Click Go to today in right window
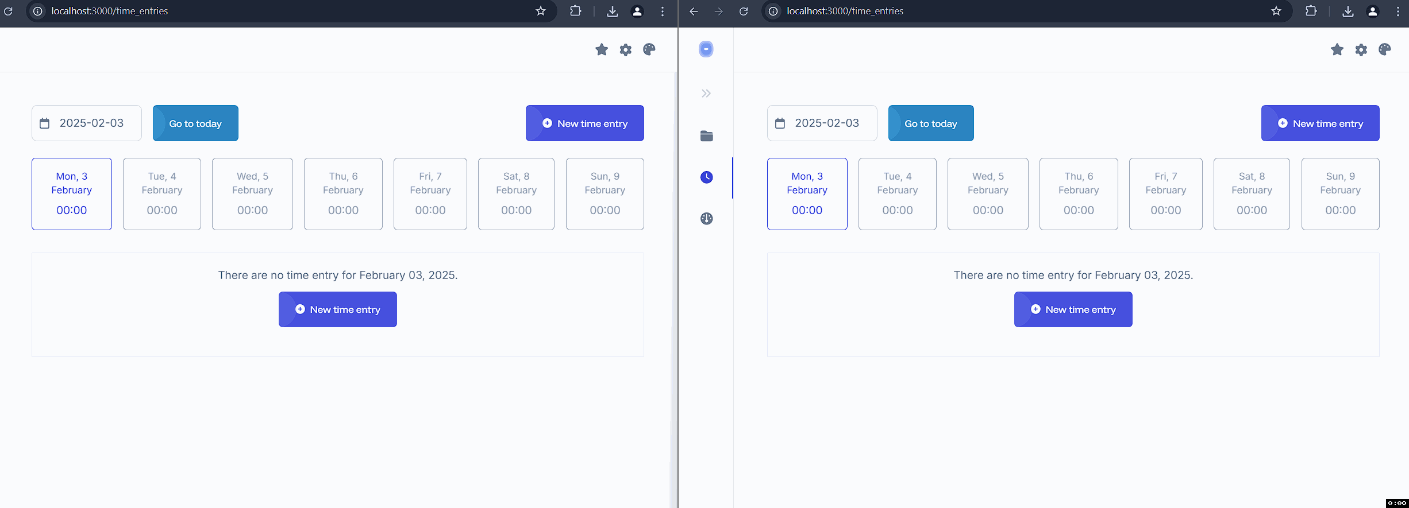This screenshot has height=508, width=1409. (x=931, y=123)
